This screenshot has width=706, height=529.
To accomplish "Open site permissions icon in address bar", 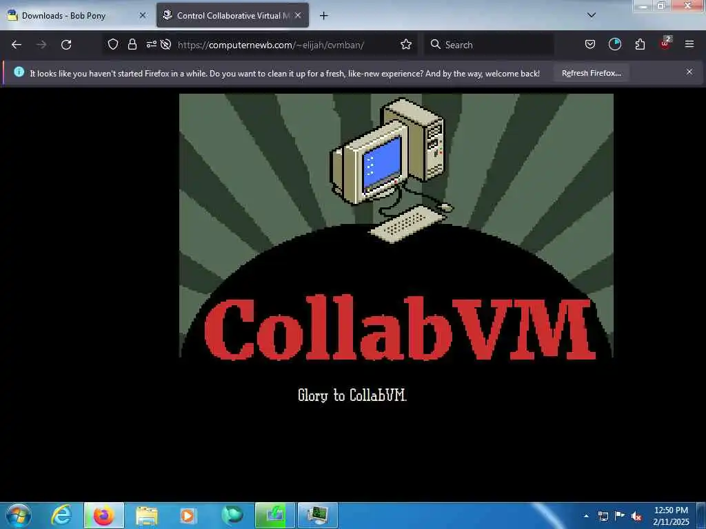I will pos(151,44).
